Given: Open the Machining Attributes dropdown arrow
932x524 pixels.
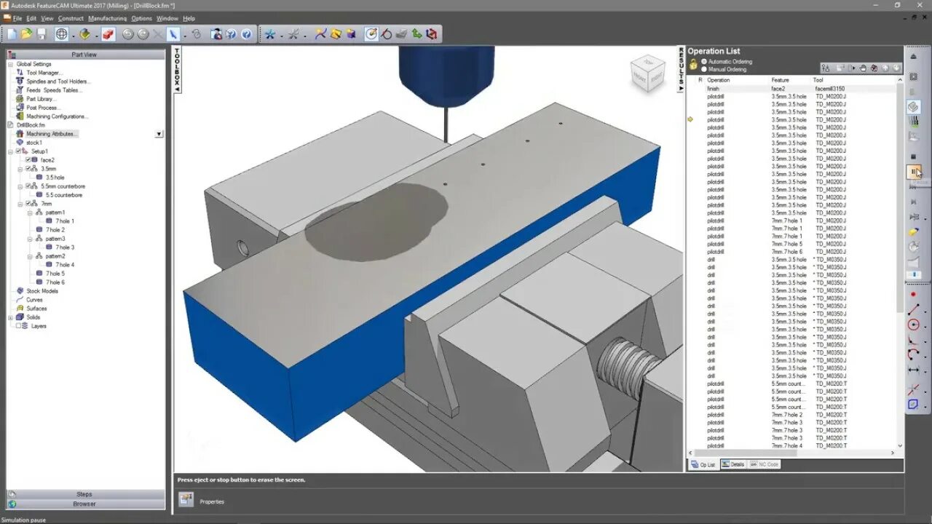Looking at the screenshot, I should pyautogui.click(x=159, y=134).
